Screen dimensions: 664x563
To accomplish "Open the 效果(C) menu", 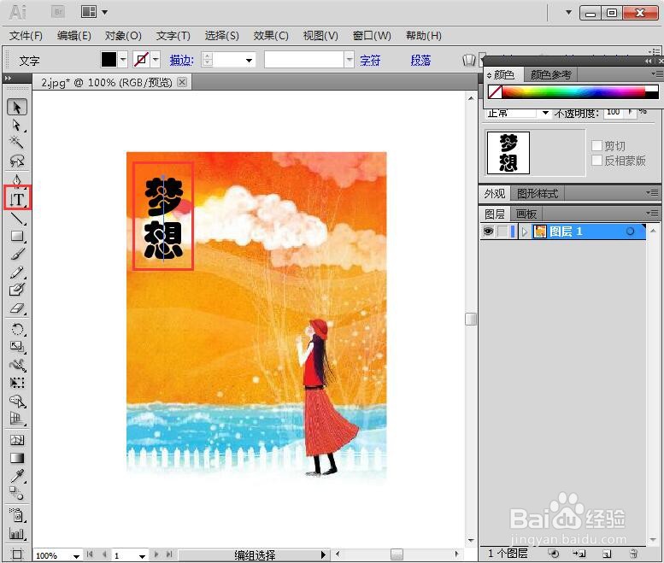I will coord(271,36).
